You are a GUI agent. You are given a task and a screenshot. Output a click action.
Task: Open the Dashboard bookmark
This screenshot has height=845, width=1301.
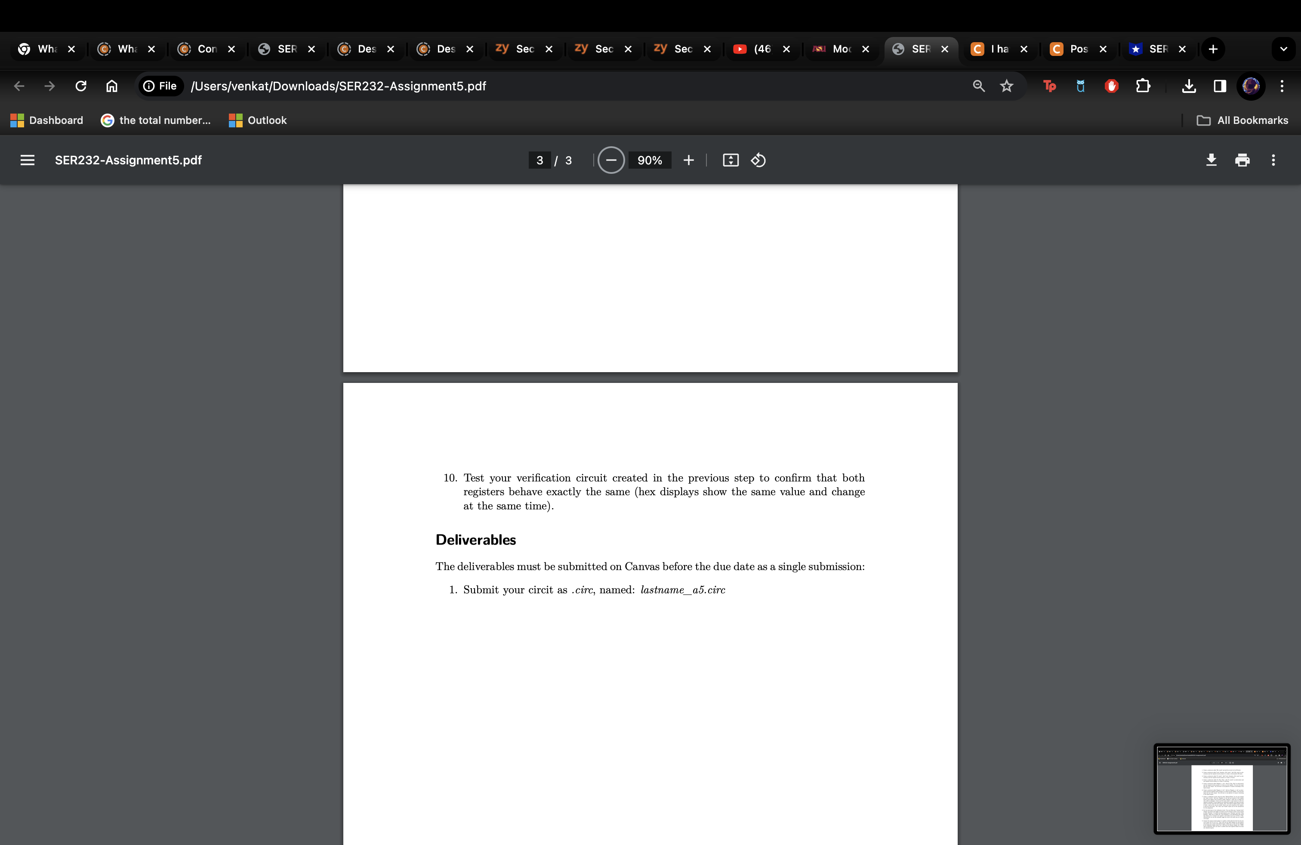pos(46,120)
